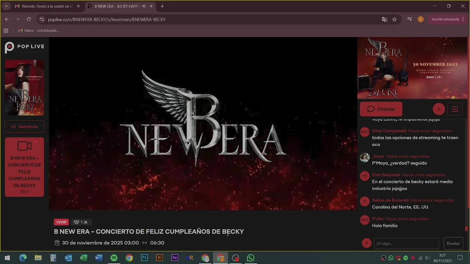Viewport: 470px width, 264px height.
Task: Click the Di algo chat input field
Action: pos(406,243)
